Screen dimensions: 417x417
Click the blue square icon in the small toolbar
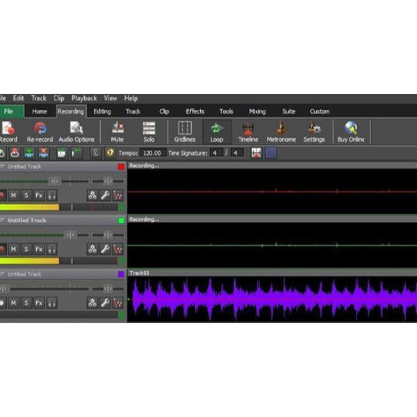point(271,153)
